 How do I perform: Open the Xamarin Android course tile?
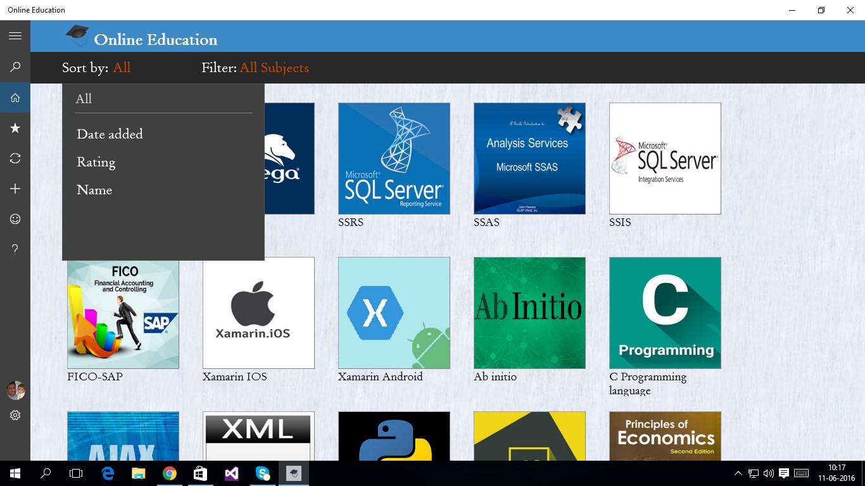394,313
